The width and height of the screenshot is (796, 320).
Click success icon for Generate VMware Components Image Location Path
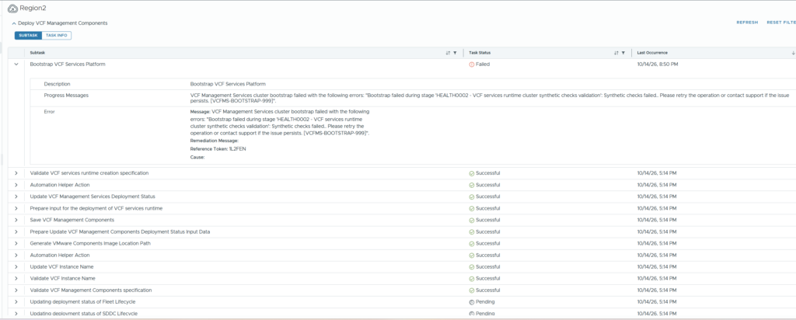point(472,244)
